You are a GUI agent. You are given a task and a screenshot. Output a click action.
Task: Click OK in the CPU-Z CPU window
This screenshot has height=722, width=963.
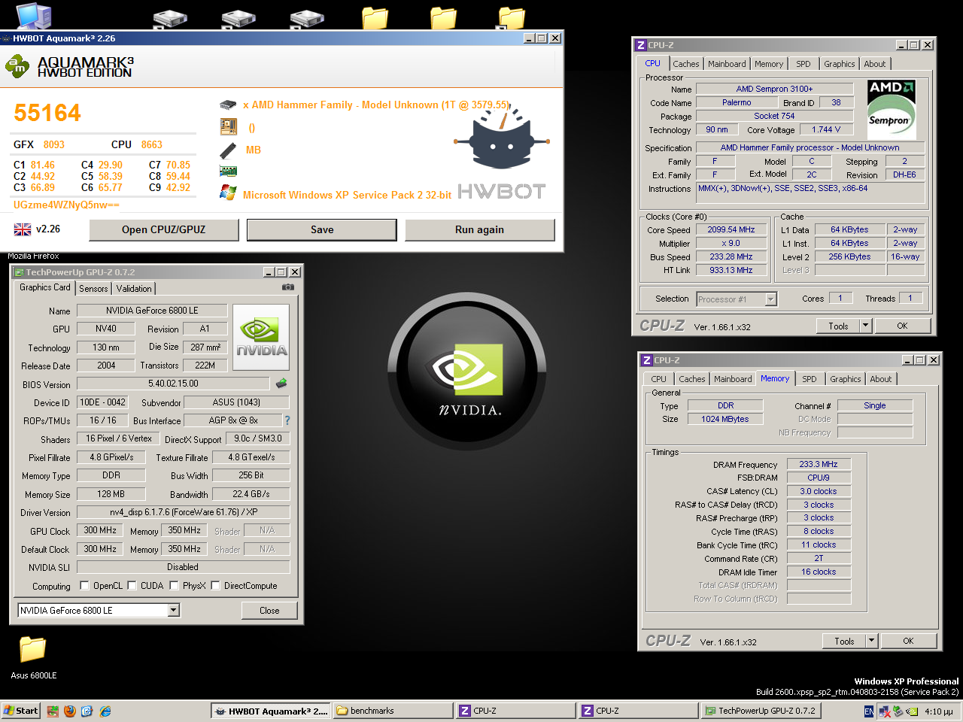click(x=902, y=326)
